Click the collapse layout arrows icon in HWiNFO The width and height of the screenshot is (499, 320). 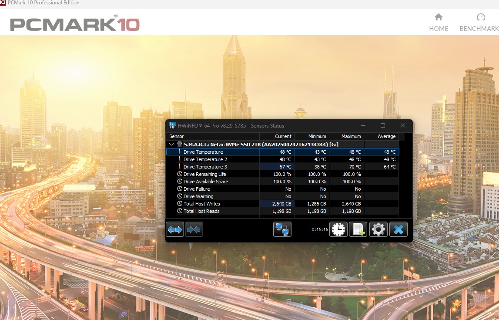pos(194,229)
